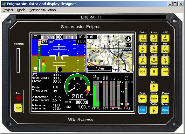185x134 pixels.
Task: Click the 0 Level key
Action: [x=154, y=71]
